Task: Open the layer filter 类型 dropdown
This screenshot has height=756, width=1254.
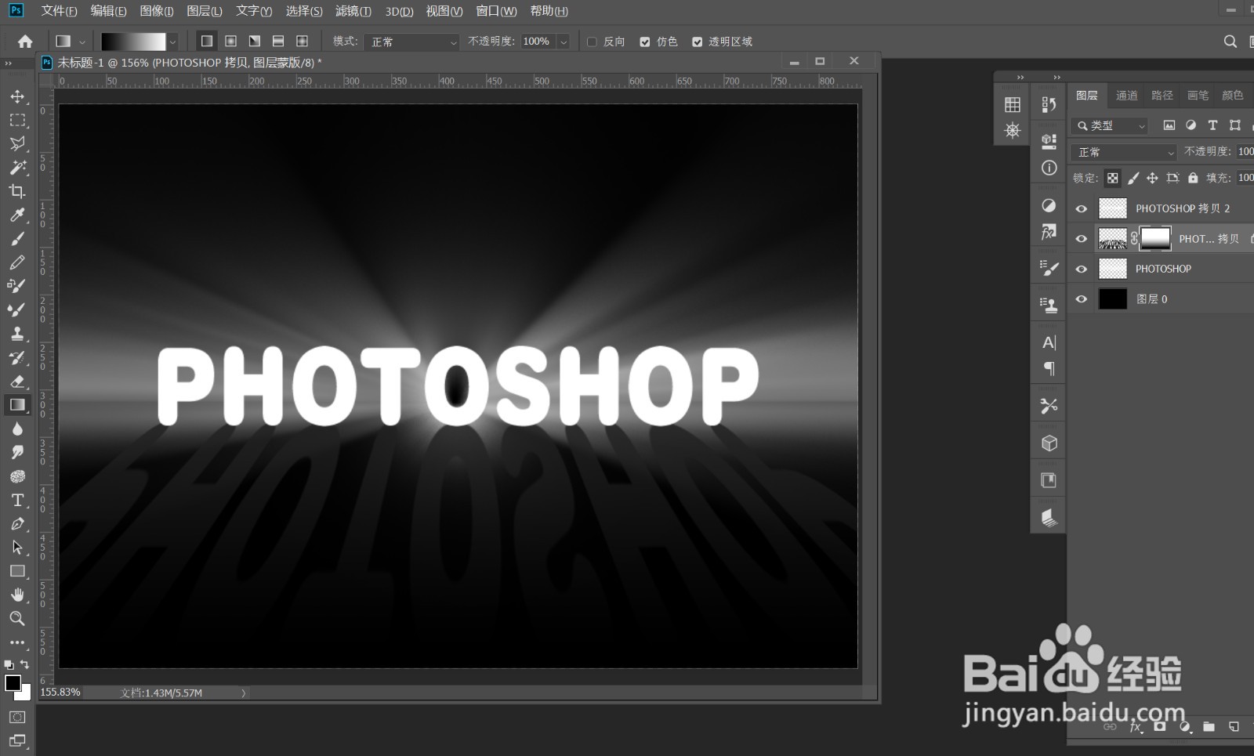Action: pyautogui.click(x=1110, y=125)
